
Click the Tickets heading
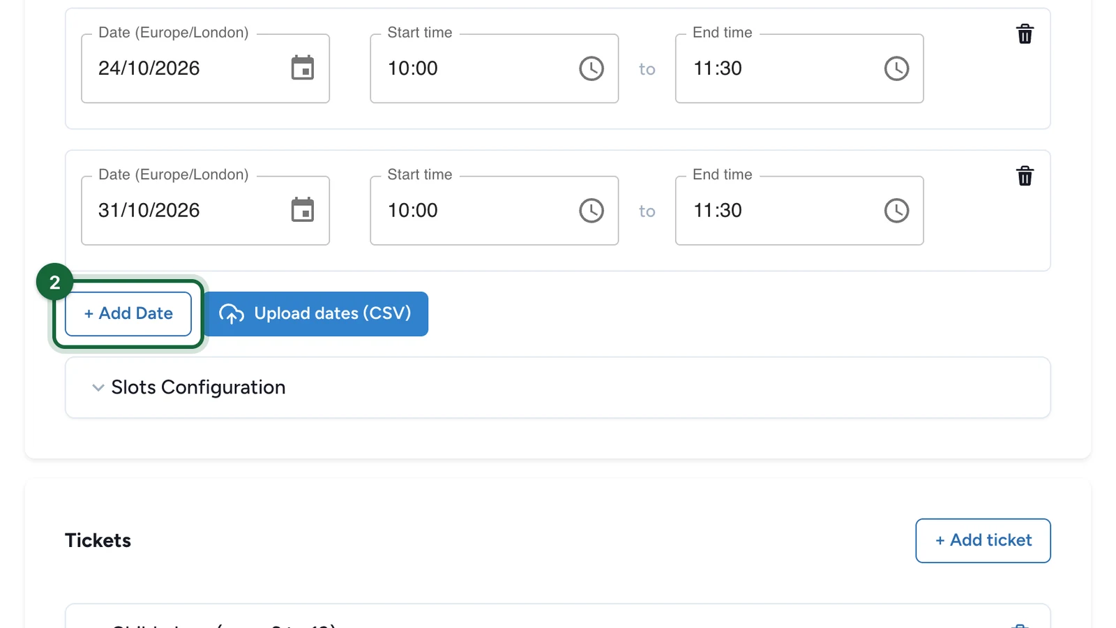98,541
